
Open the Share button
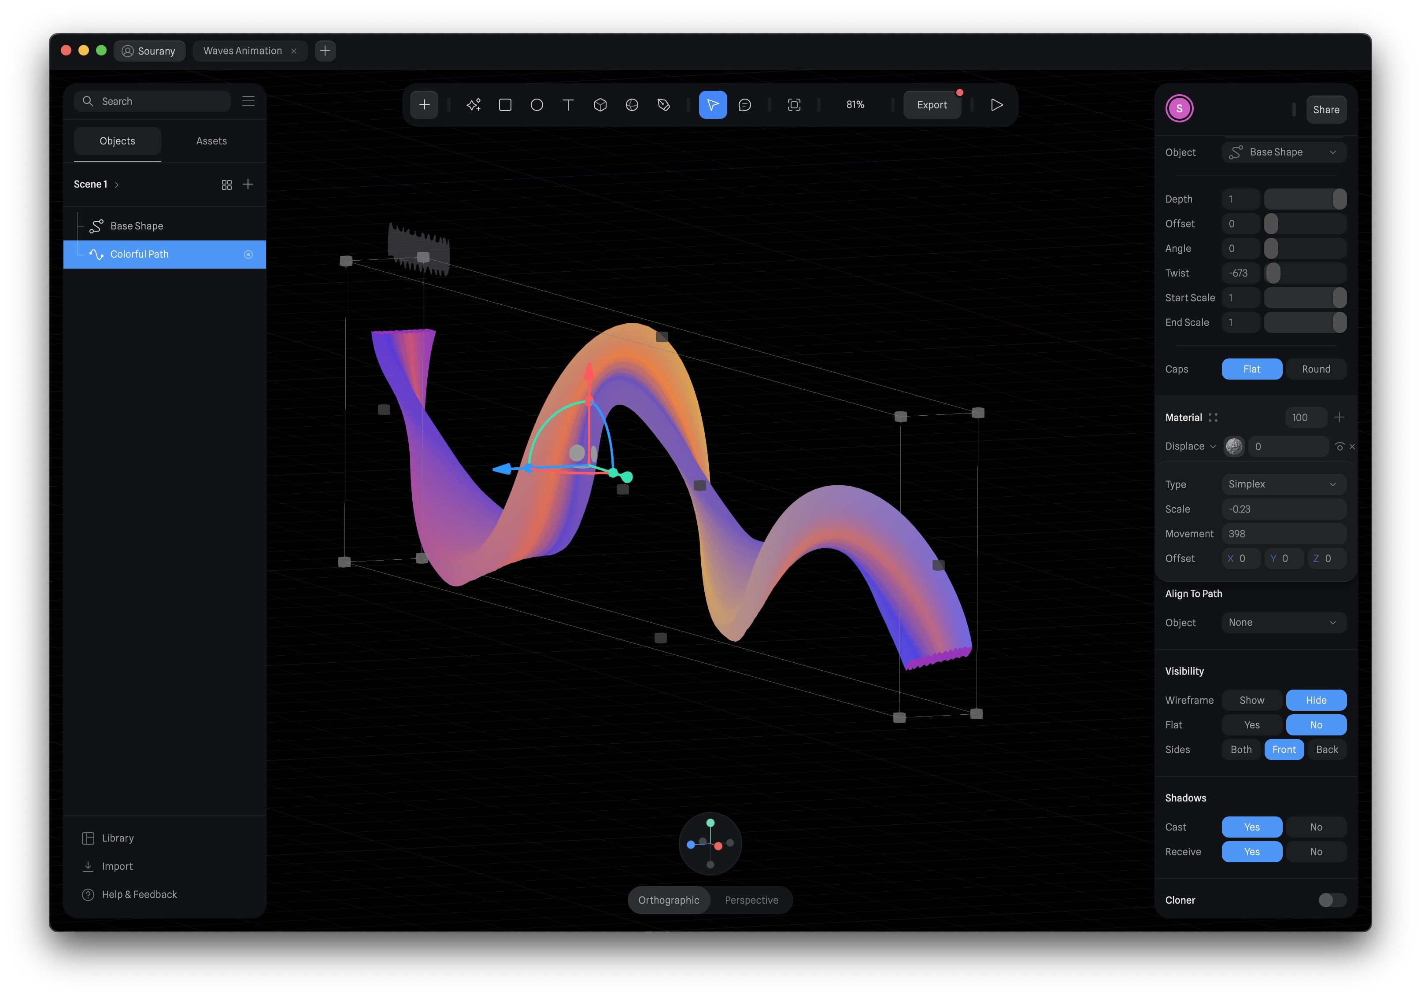coord(1326,109)
